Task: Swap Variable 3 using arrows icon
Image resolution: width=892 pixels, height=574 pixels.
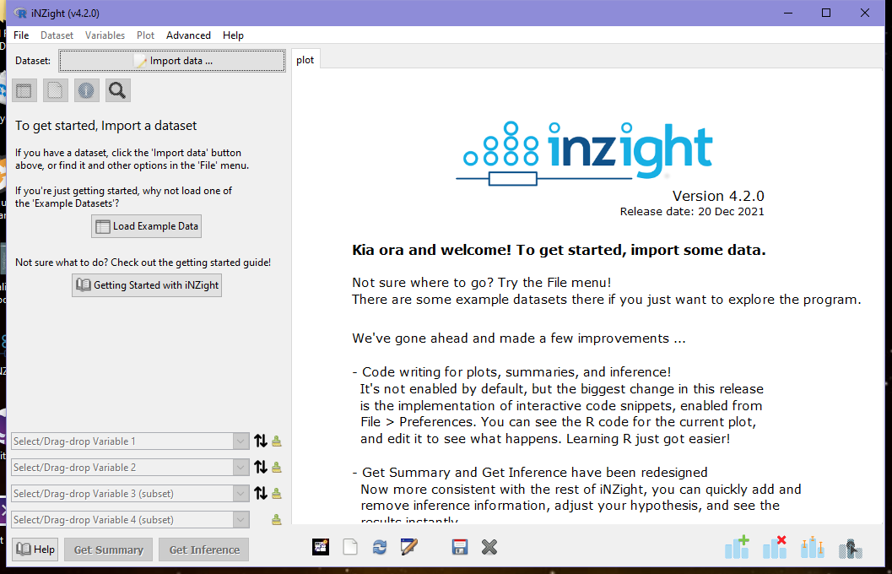Action: (261, 492)
